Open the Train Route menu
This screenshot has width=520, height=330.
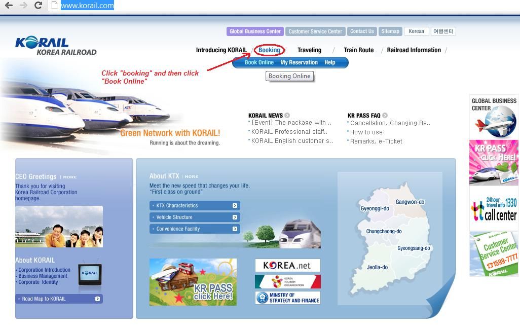tap(358, 50)
